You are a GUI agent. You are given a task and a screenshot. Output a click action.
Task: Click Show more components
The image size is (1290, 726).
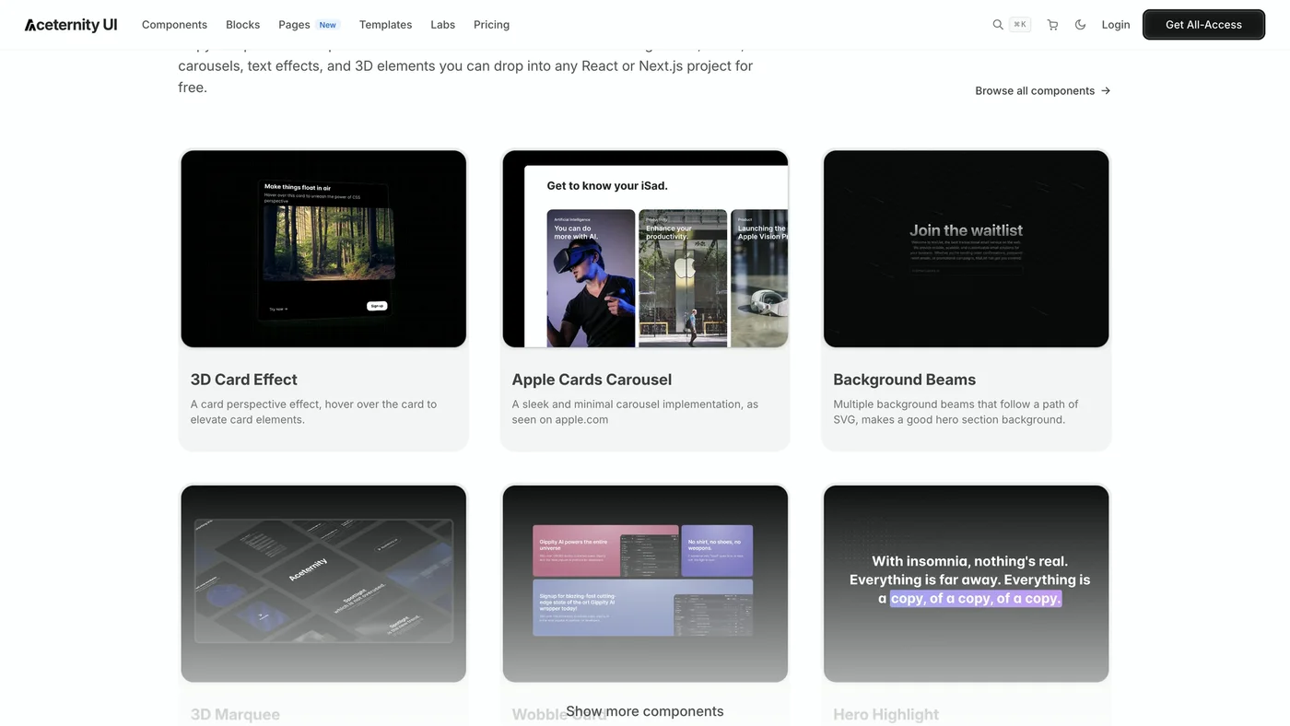click(645, 711)
